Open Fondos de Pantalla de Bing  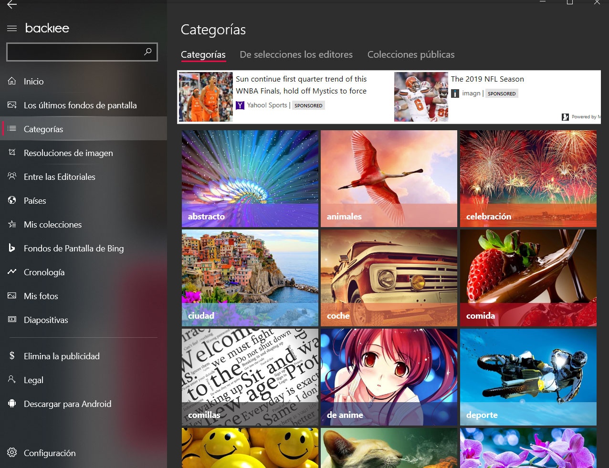[x=84, y=248]
